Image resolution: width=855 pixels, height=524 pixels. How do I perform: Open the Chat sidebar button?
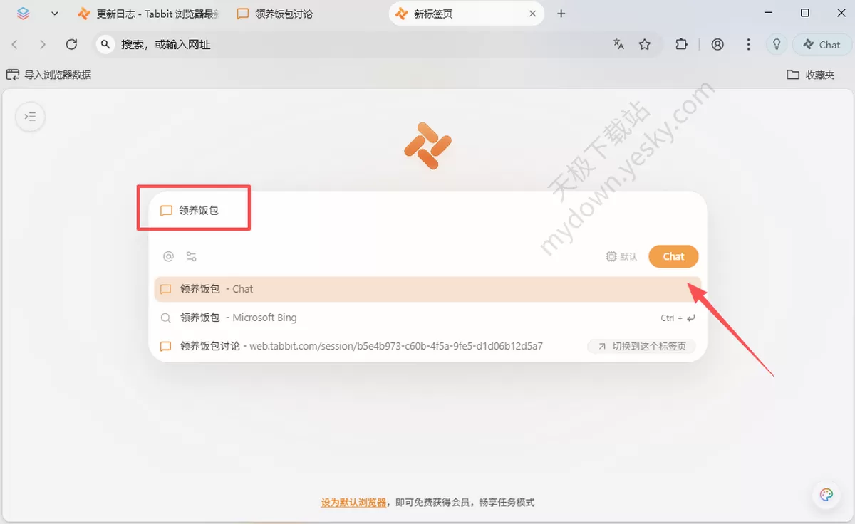(x=822, y=44)
